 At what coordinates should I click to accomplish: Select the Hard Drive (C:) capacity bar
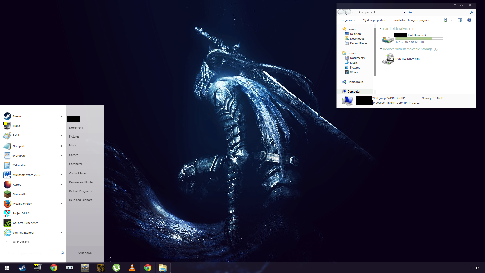419,39
